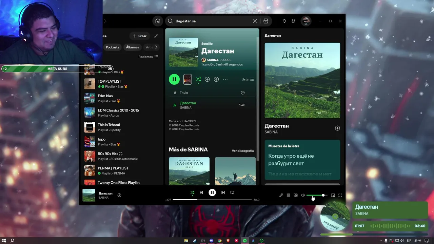Seek within the song progress bar
This screenshot has height=244, width=434.
[x=212, y=200]
